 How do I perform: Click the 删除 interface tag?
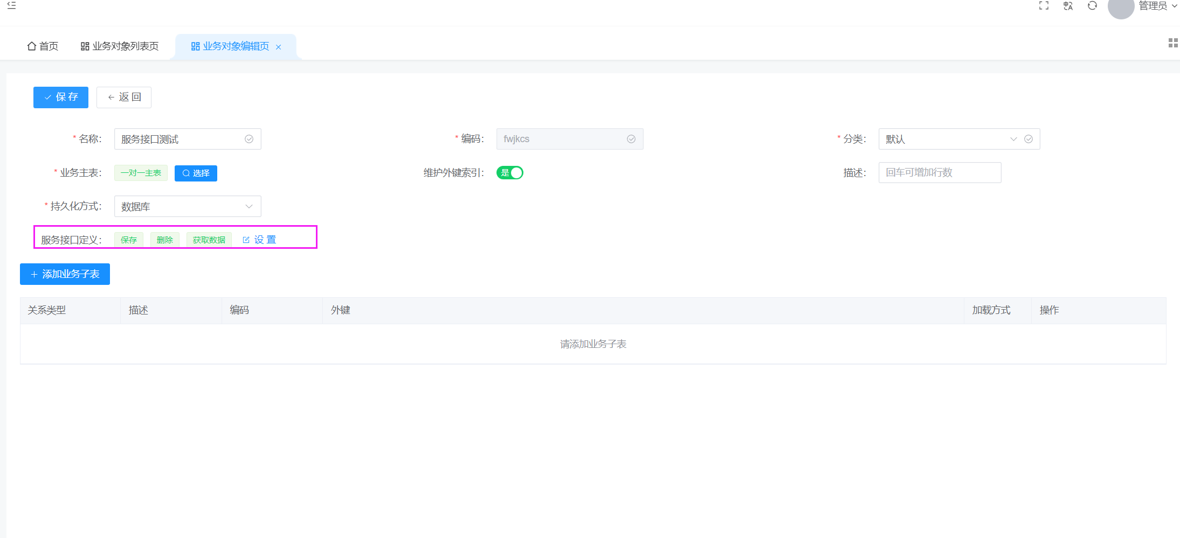point(165,240)
